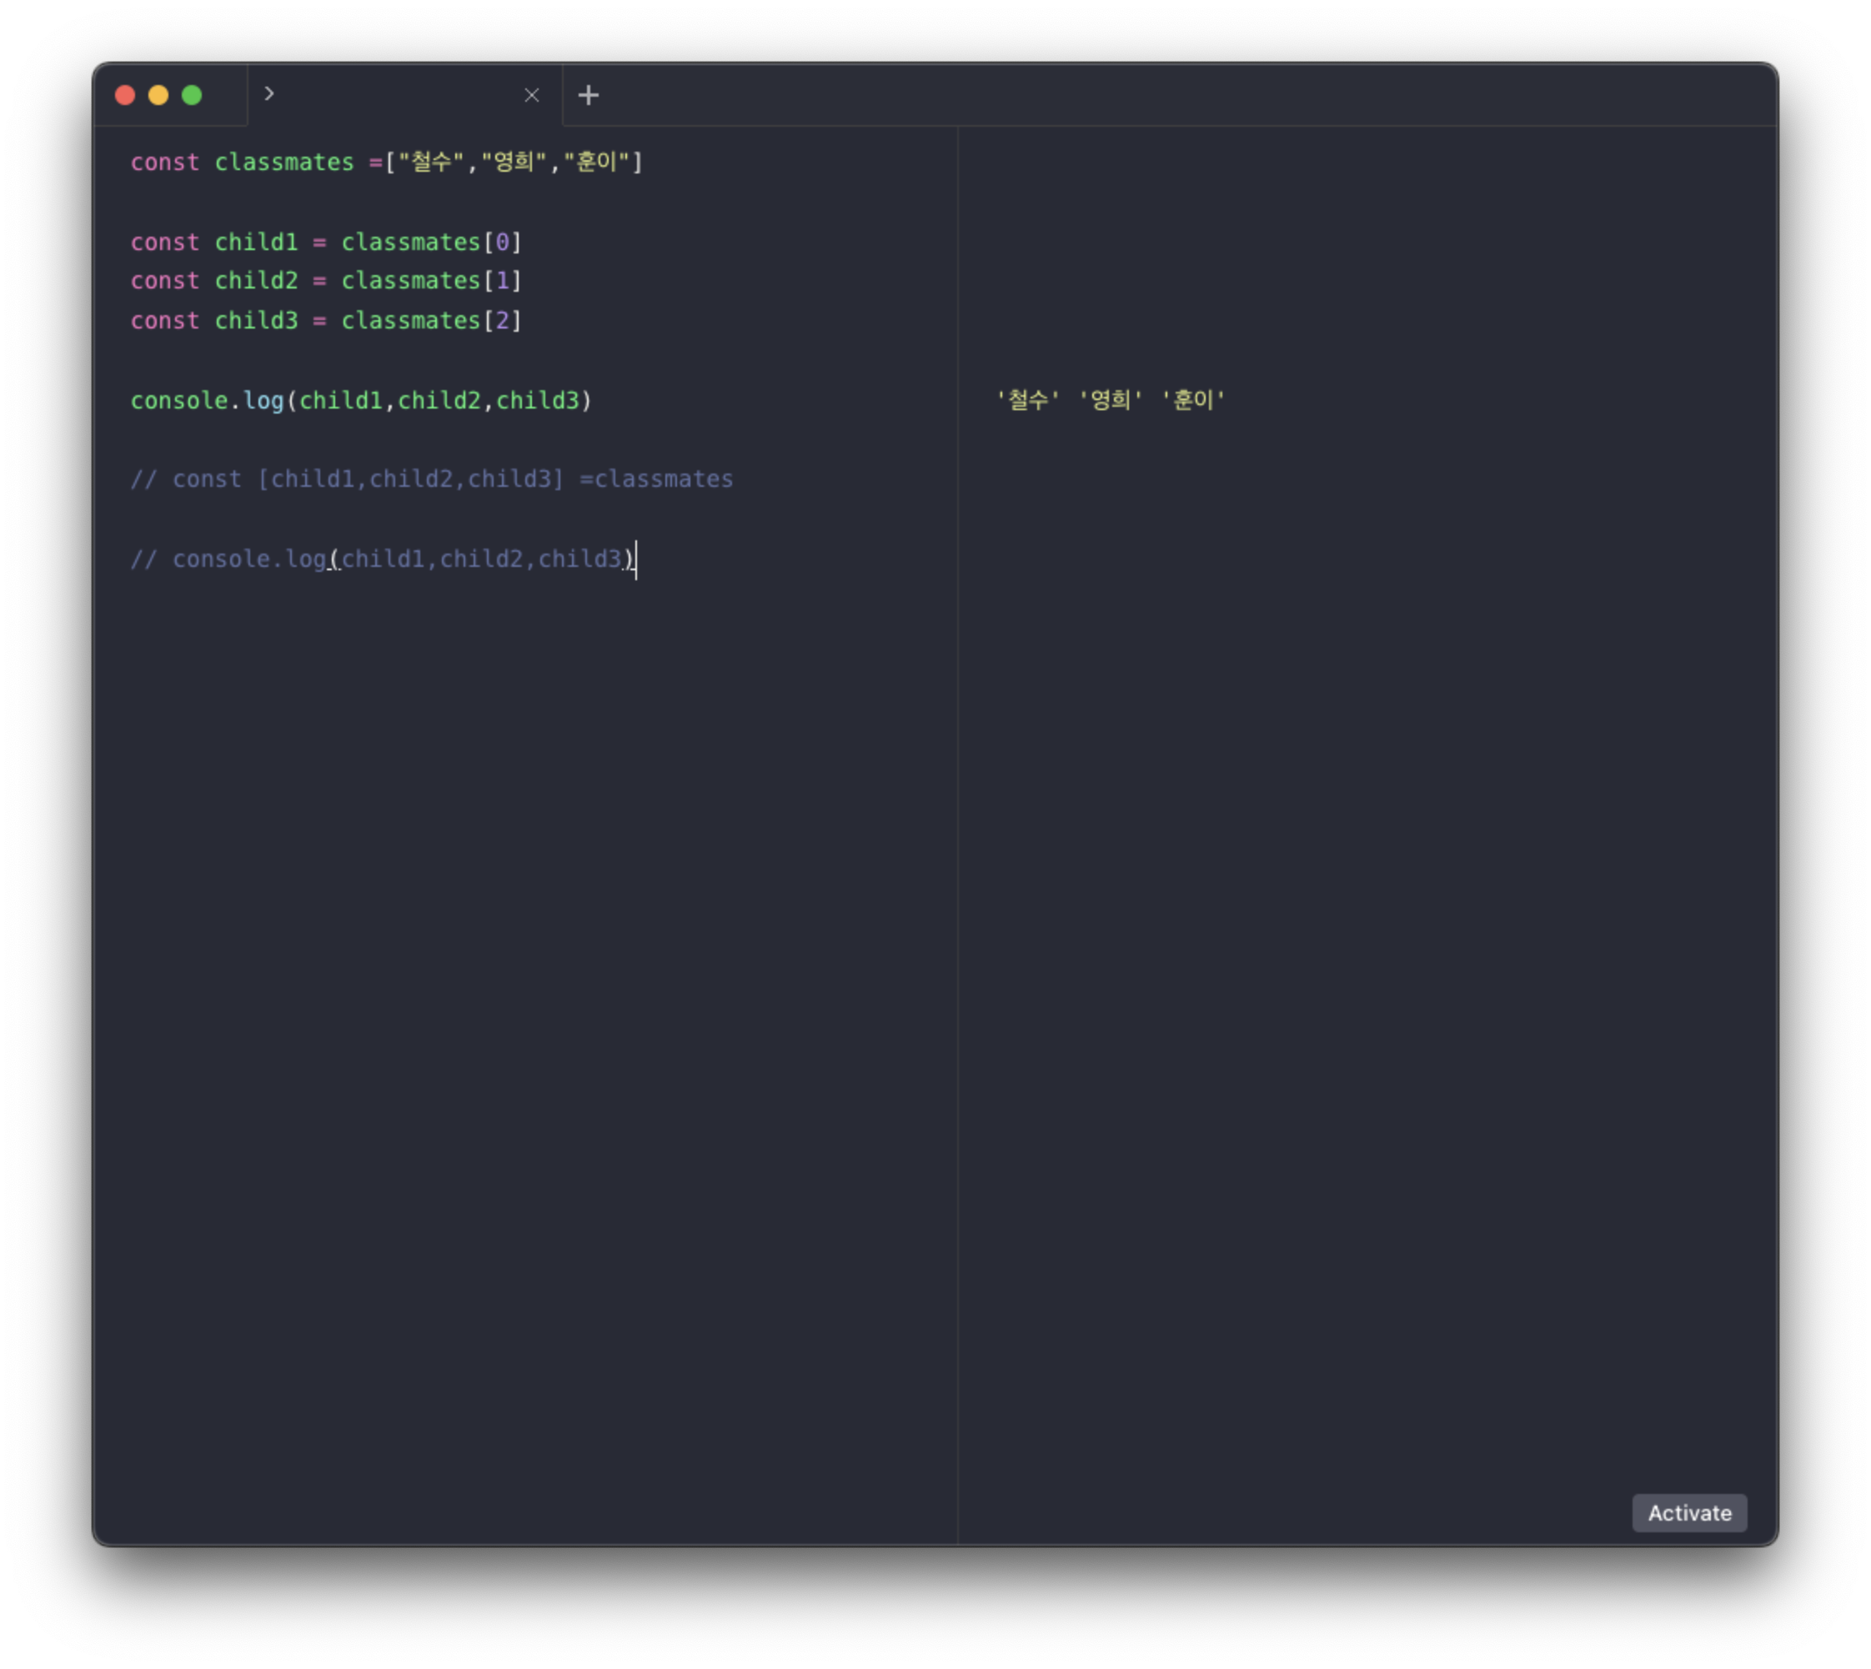Click the output result '철수' '영희' '훈이'
The width and height of the screenshot is (1871, 1669).
click(1111, 401)
